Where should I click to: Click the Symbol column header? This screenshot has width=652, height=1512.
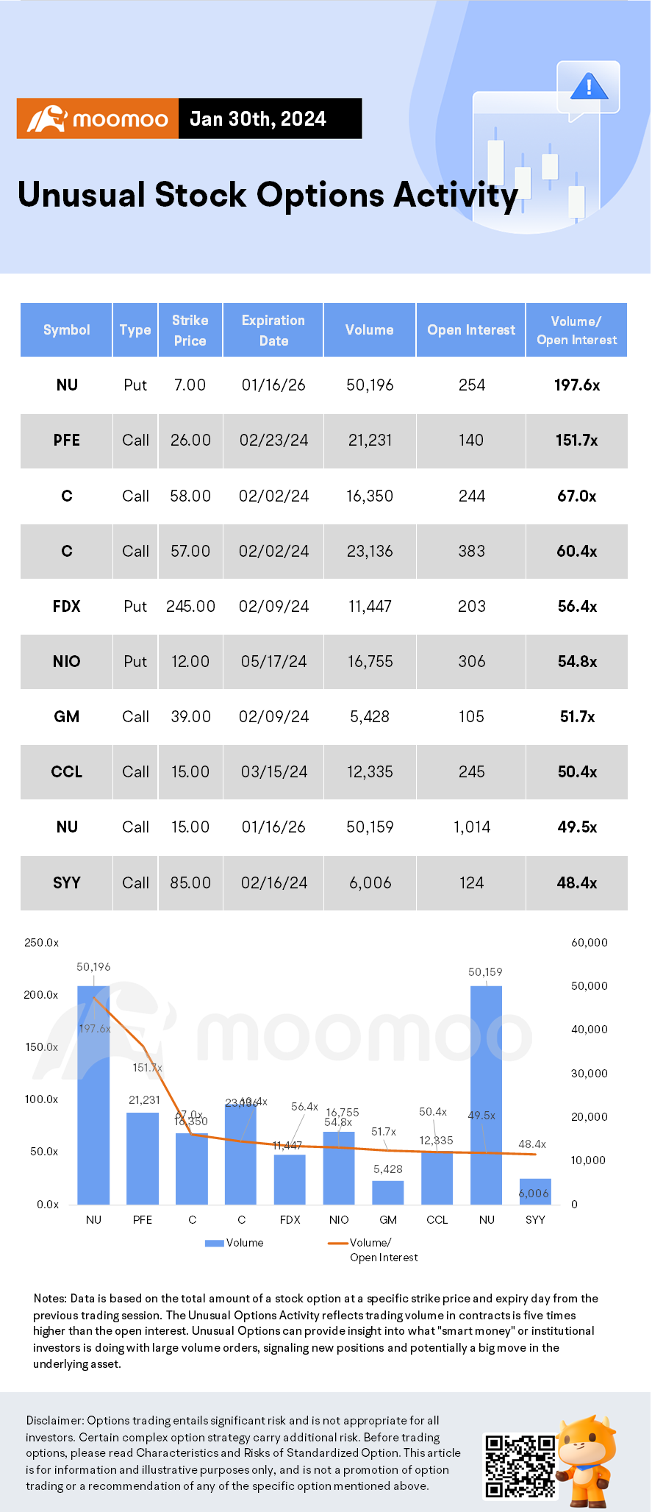[x=66, y=330]
